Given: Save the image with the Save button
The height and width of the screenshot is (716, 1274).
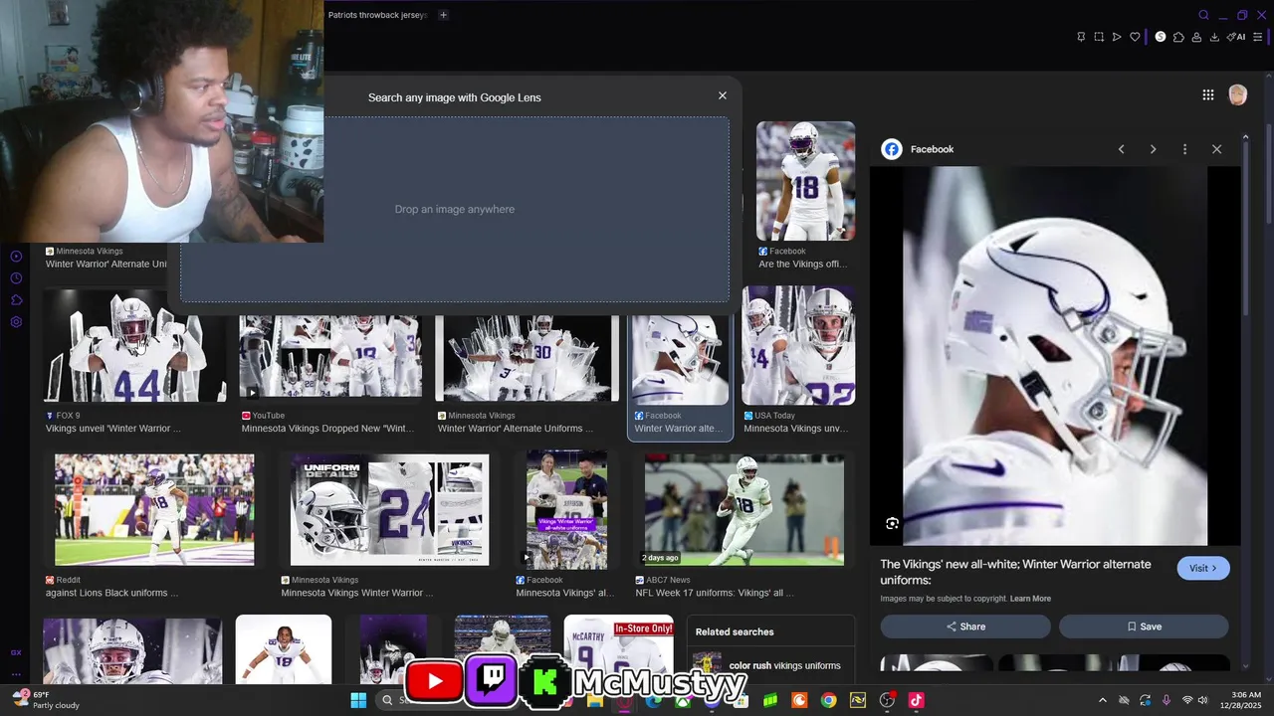Looking at the screenshot, I should 1144,626.
